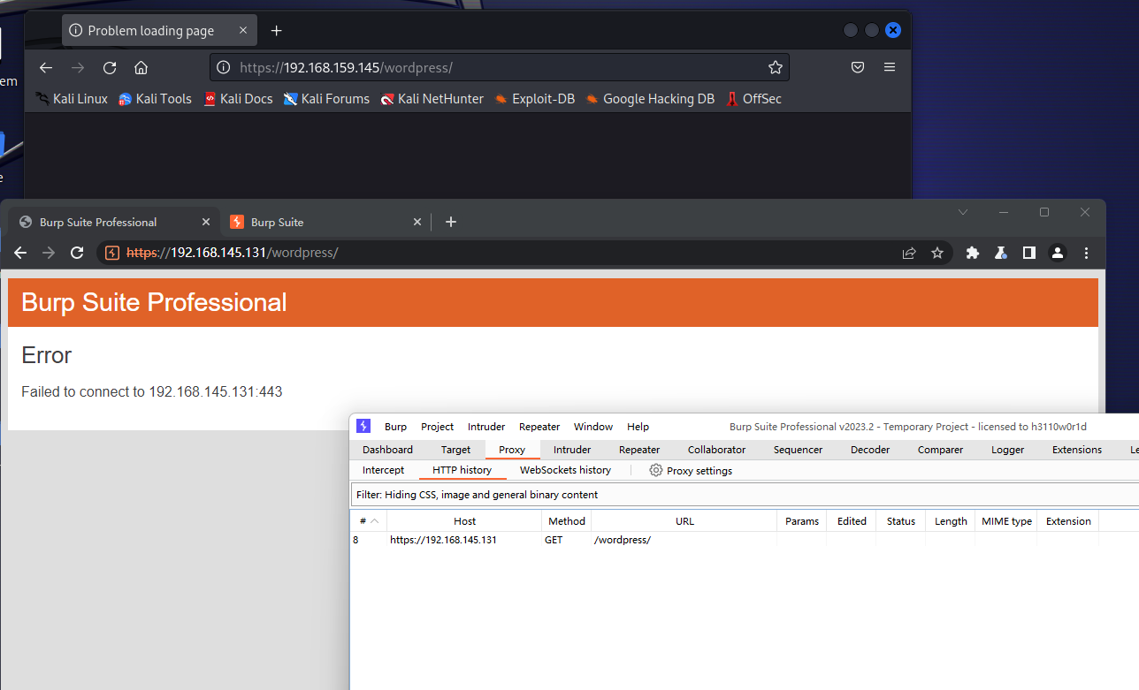This screenshot has width=1139, height=690.
Task: Click Burp browser back arrow
Action: click(x=20, y=253)
